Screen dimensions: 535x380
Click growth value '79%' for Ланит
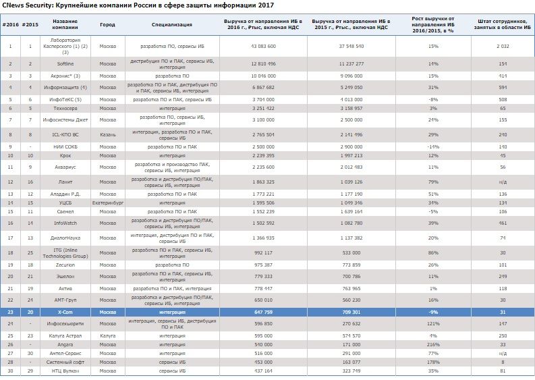[433, 182]
